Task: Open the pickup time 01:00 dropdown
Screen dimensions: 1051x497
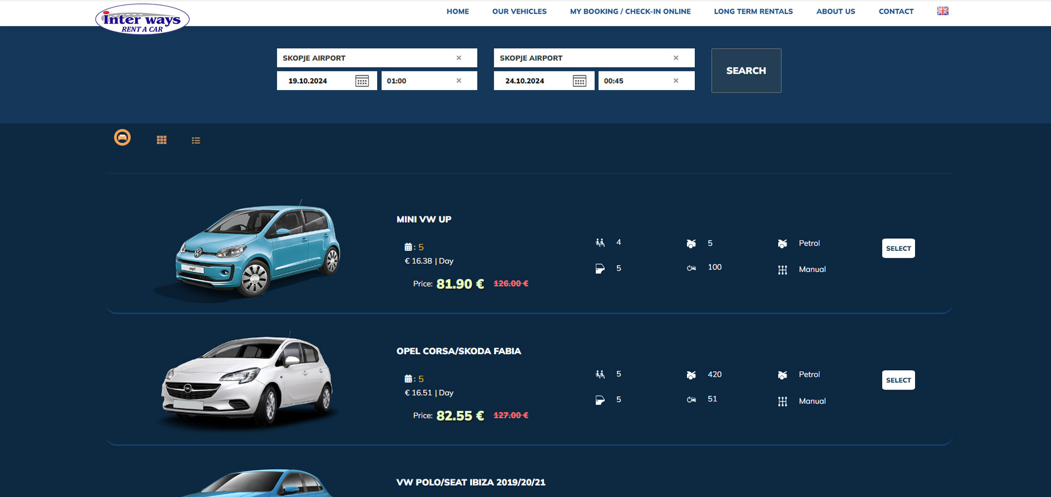Action: [429, 80]
